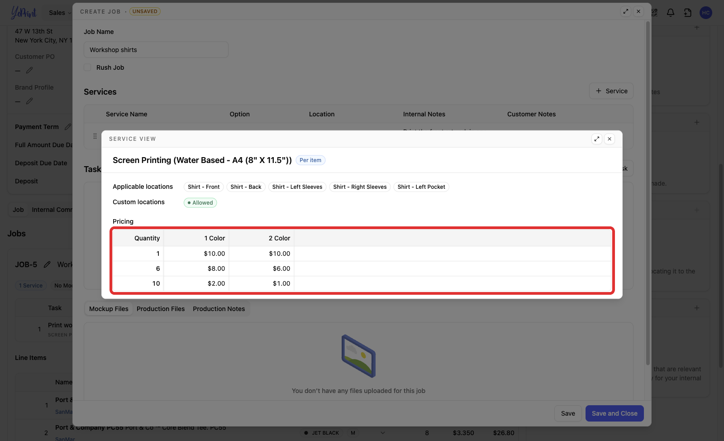Add a new service with Service button

click(x=611, y=91)
